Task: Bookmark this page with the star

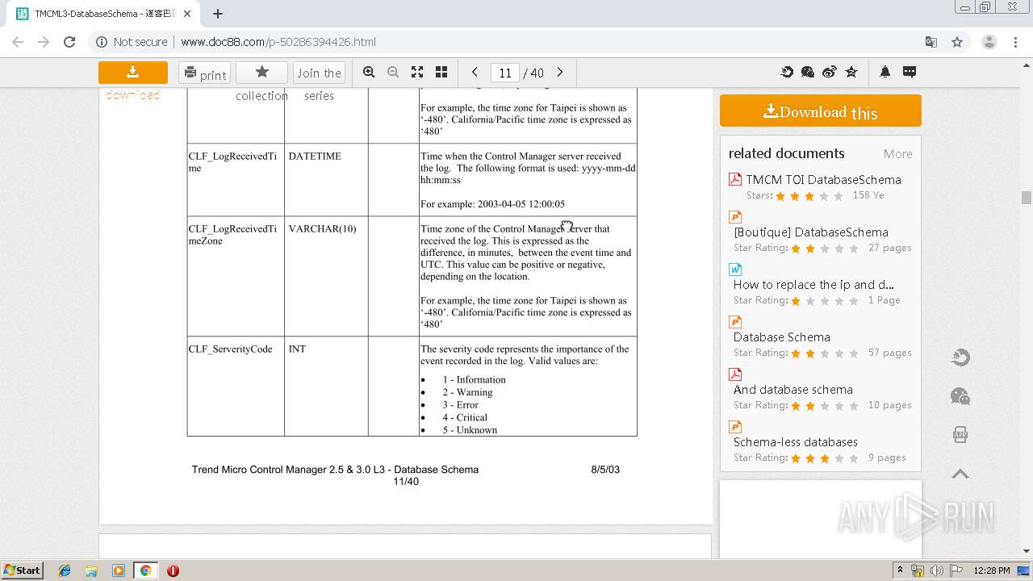Action: pyautogui.click(x=957, y=42)
